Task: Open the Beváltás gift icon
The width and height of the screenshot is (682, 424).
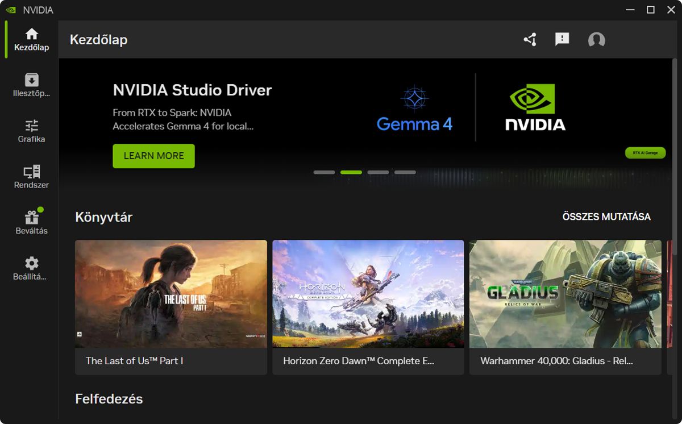Action: (32, 218)
